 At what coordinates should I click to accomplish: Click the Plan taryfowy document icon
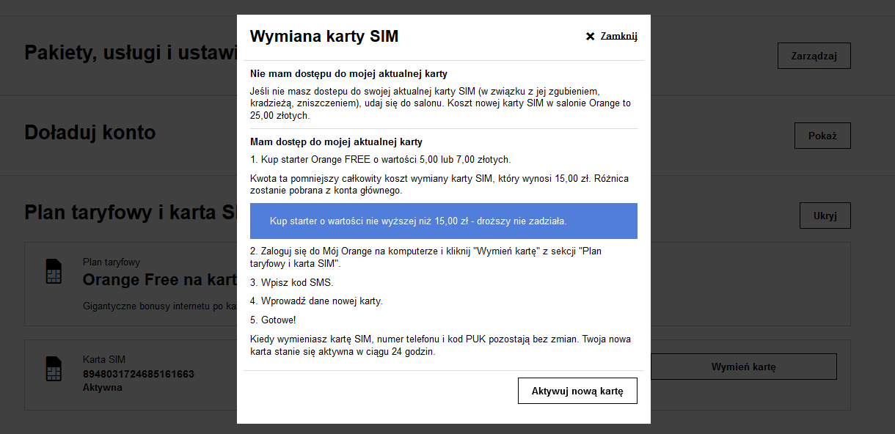[x=54, y=271]
